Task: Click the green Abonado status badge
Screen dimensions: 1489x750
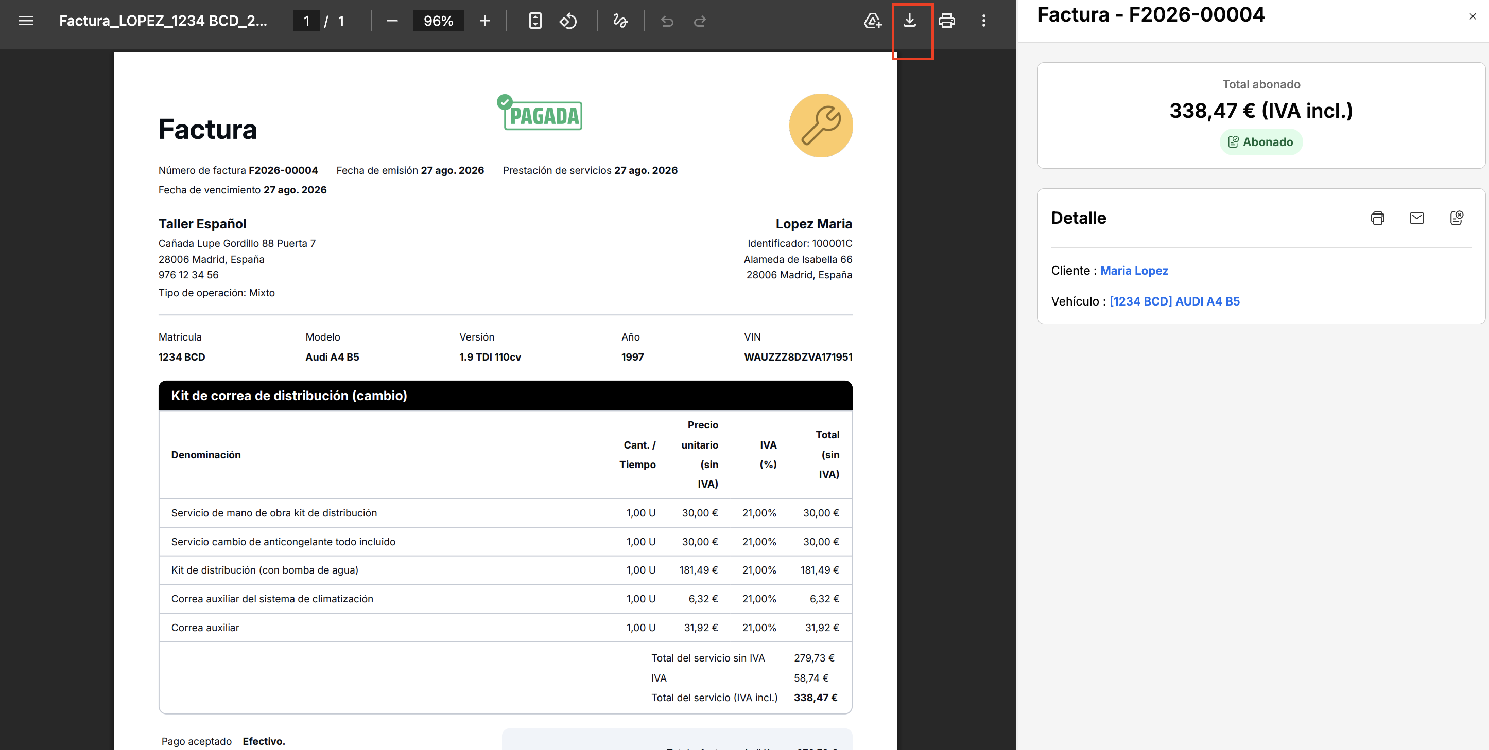Action: [1261, 141]
